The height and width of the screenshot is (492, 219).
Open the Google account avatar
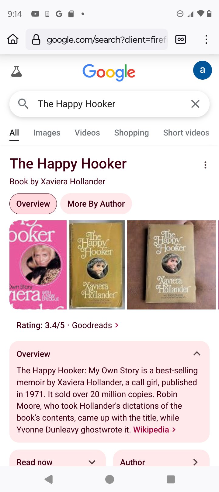point(202,70)
